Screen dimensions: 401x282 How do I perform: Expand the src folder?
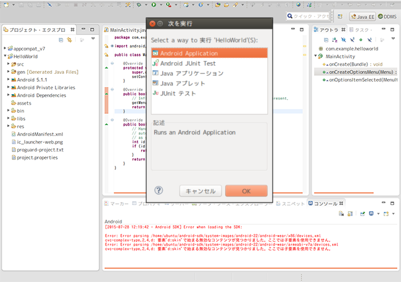pyautogui.click(x=9, y=64)
